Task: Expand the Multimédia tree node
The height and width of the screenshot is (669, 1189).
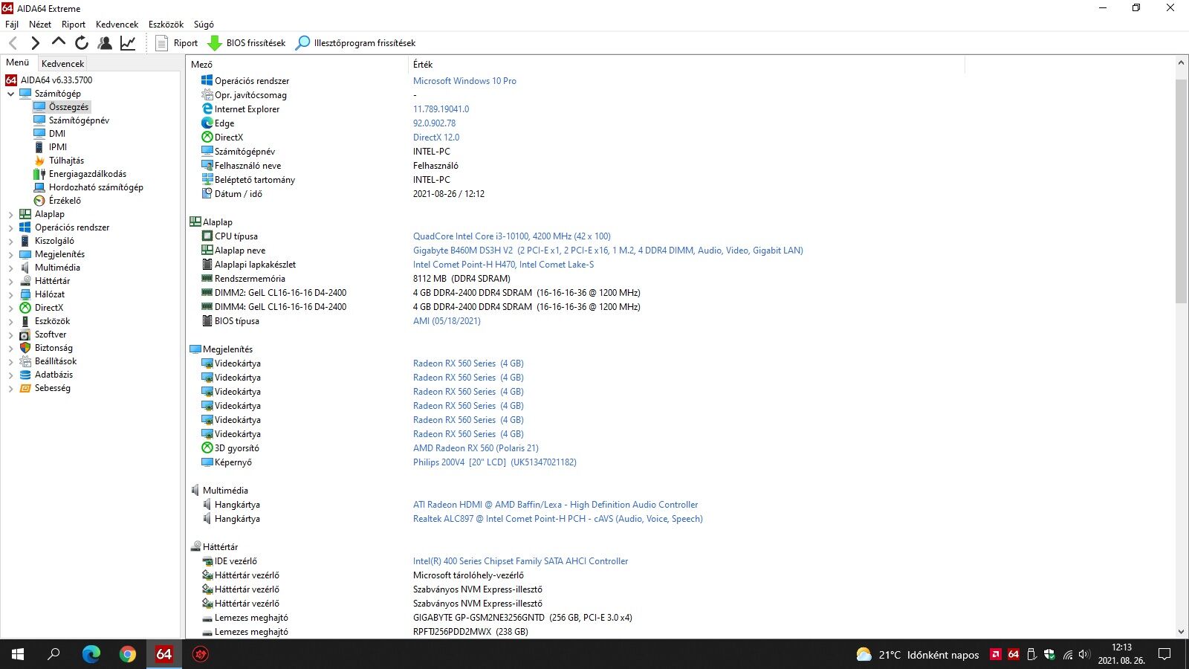Action: tap(10, 268)
